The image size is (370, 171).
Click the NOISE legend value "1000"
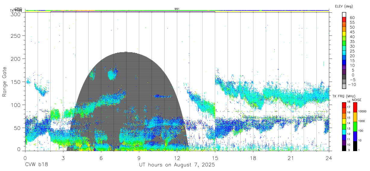[x=362, y=121]
